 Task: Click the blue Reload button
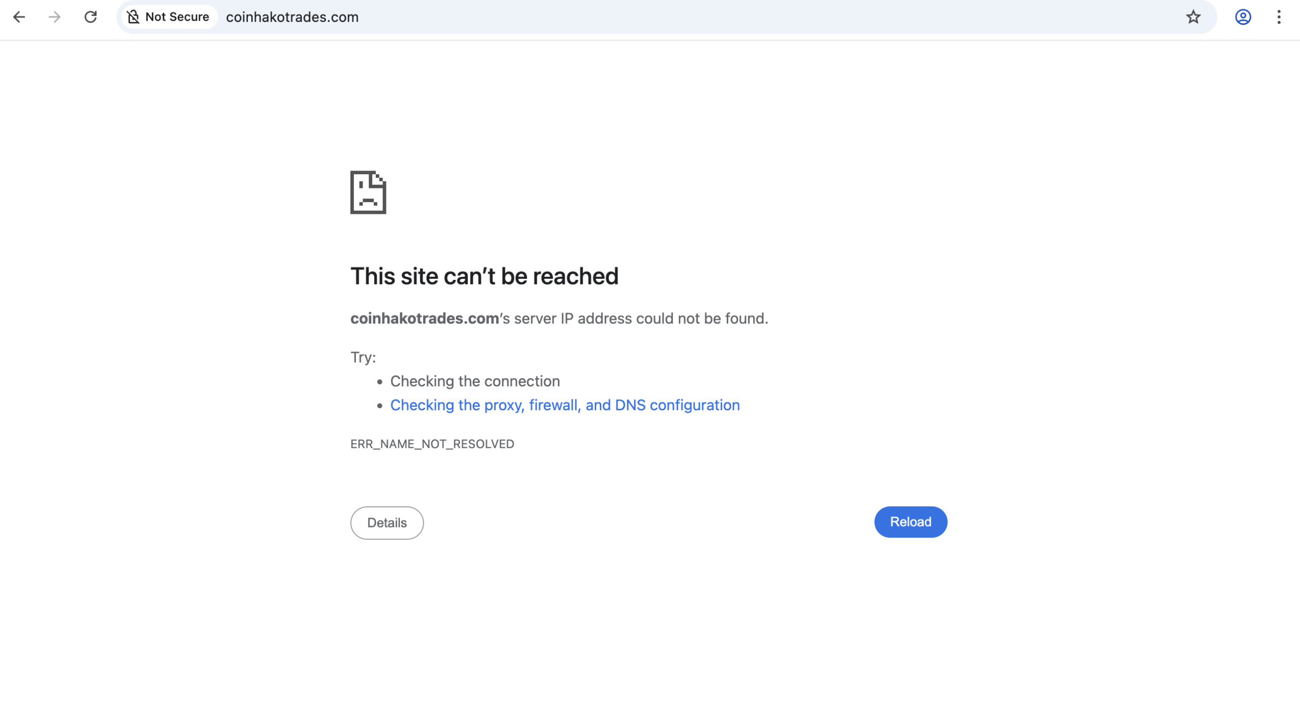[910, 522]
